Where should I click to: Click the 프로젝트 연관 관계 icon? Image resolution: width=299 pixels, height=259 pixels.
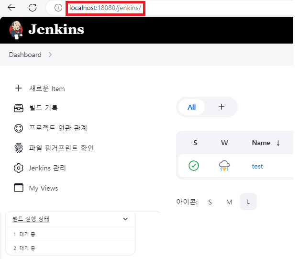point(19,128)
